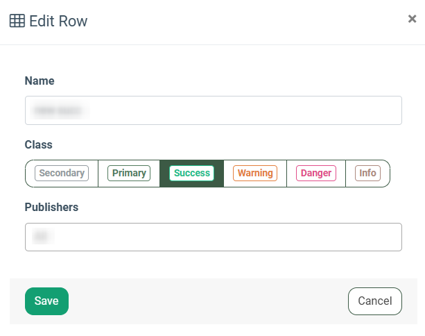425x336 pixels.
Task: Switch the class to Info
Action: pyautogui.click(x=368, y=173)
